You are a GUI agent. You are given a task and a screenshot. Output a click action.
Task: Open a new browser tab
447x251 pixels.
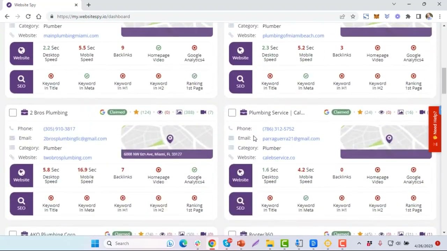coord(88,5)
